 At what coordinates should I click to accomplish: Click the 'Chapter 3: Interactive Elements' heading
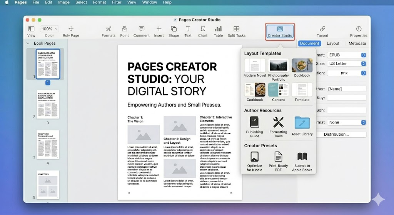[x=216, y=119]
